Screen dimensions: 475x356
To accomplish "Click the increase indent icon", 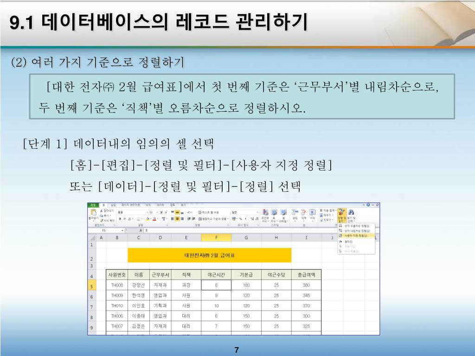I will (193, 219).
